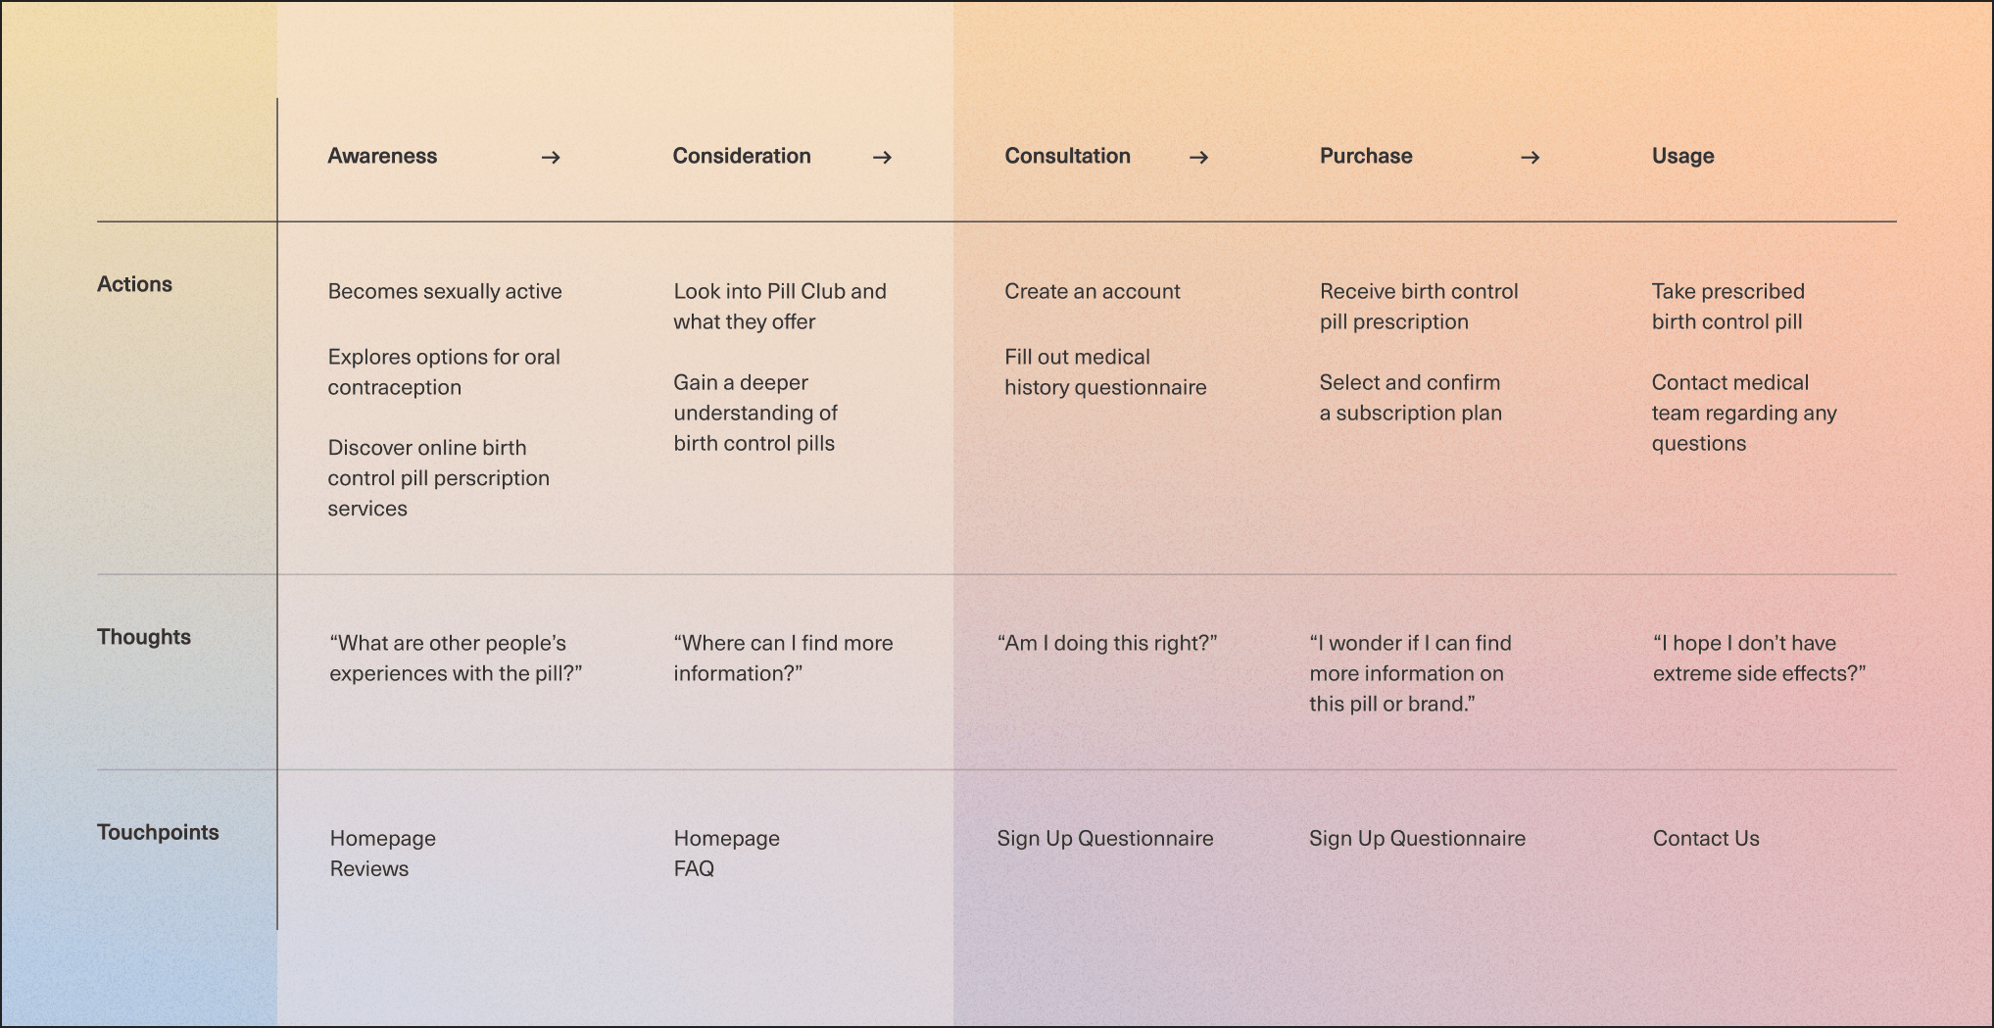Click Sign Up Questionnaire under Purchase
The width and height of the screenshot is (1994, 1028).
pos(1417,839)
